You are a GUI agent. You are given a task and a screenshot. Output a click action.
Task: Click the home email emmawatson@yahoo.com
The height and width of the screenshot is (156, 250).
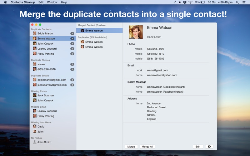[x=162, y=75]
